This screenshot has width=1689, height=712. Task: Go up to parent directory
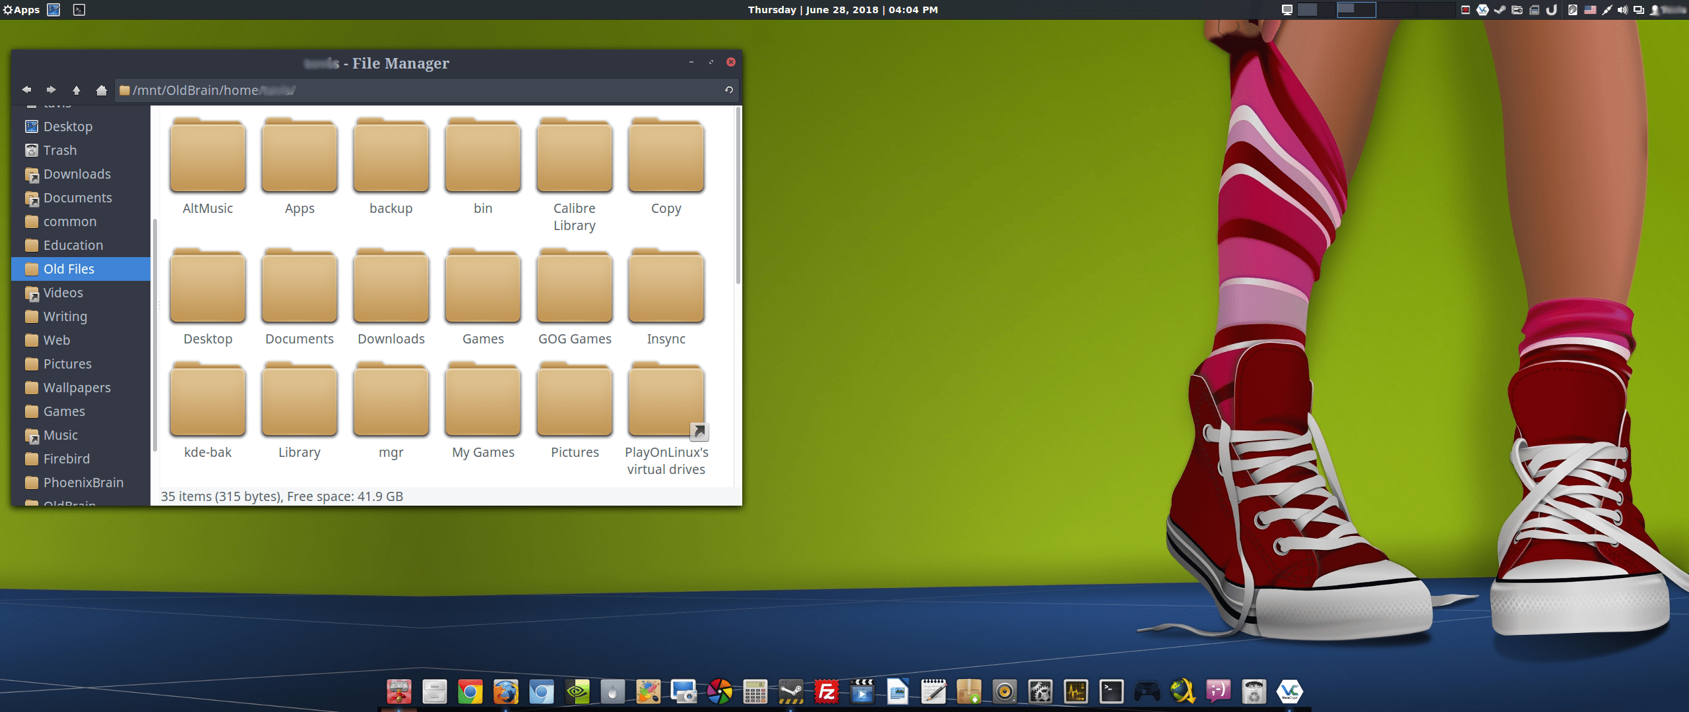click(76, 90)
